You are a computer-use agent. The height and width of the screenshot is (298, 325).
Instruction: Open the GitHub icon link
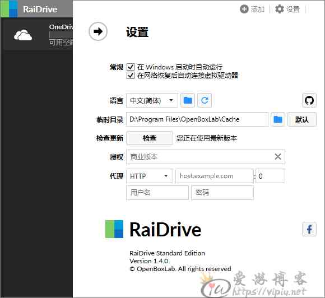309,100
